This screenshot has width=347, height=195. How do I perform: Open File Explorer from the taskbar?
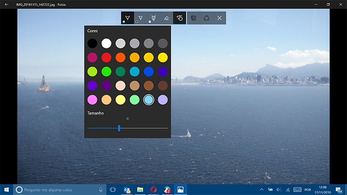tap(140, 190)
